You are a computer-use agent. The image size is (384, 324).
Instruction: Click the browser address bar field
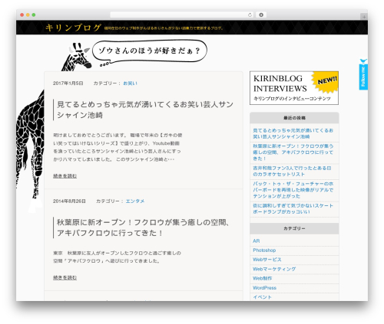(182, 15)
